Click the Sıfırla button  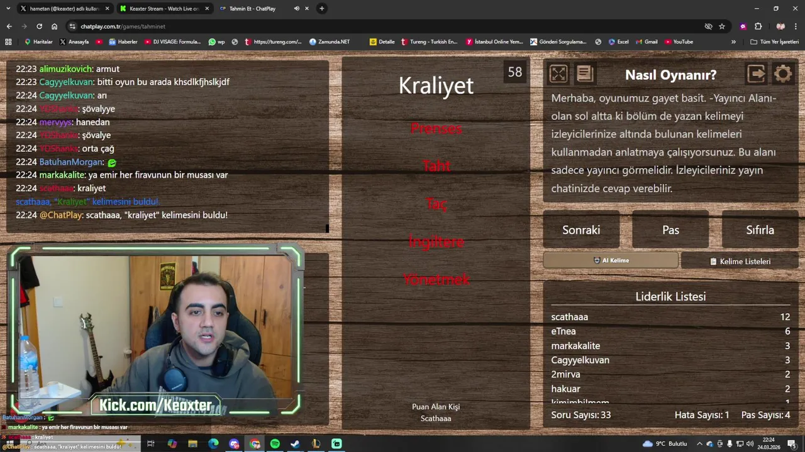[x=760, y=230]
